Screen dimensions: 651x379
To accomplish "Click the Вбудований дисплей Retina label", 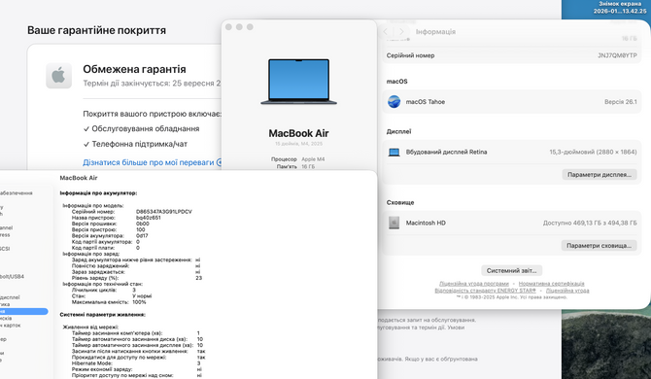I will [446, 152].
